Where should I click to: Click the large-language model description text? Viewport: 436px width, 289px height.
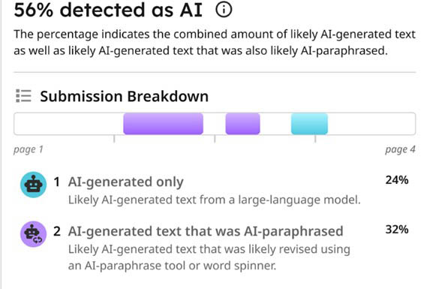tap(215, 200)
